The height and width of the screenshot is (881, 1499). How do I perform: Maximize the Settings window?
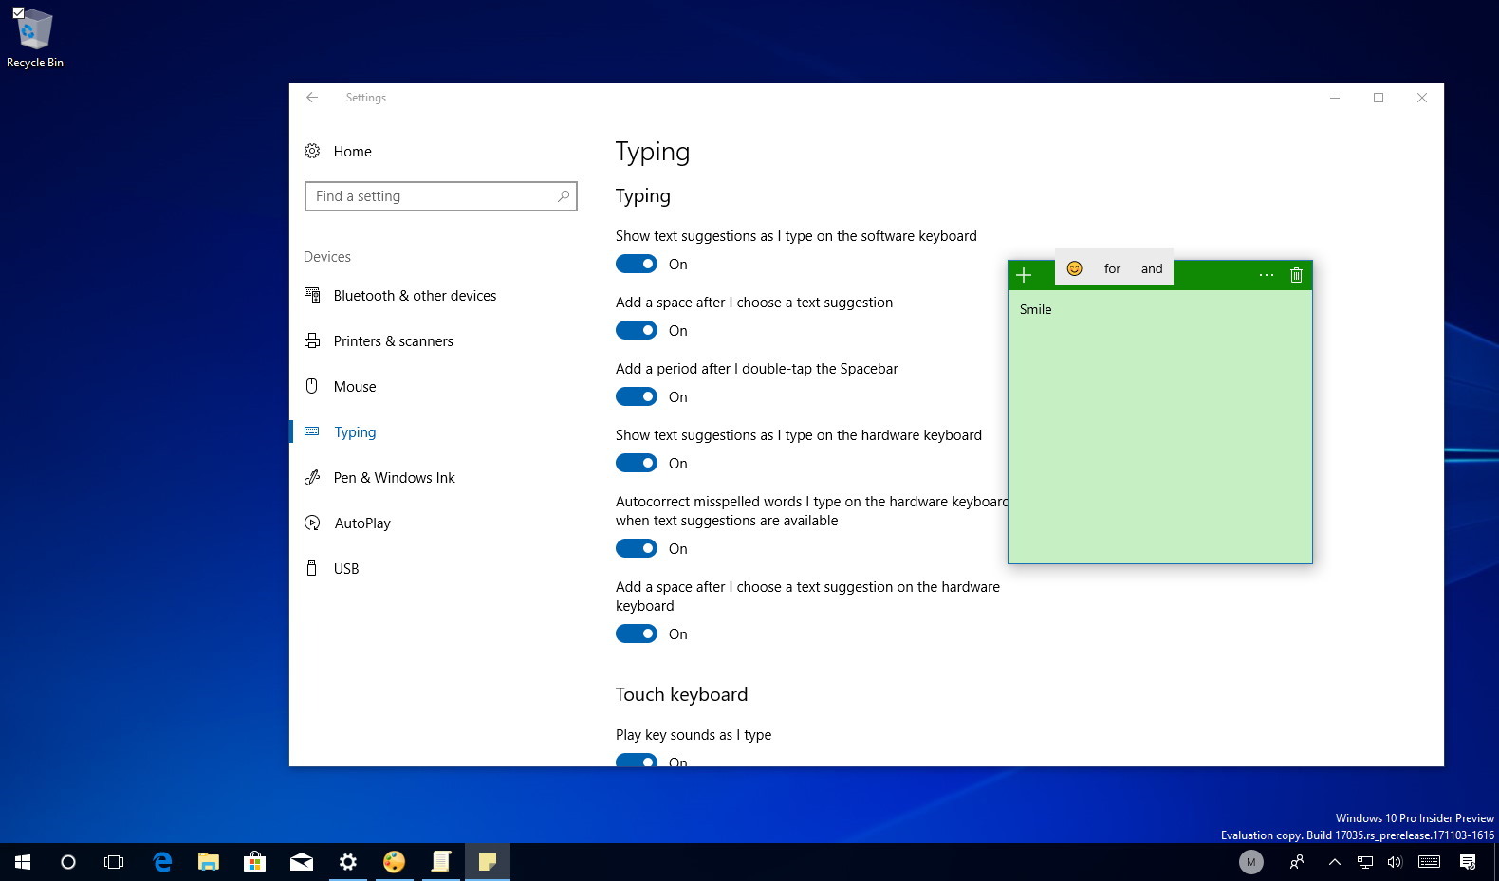tap(1379, 98)
